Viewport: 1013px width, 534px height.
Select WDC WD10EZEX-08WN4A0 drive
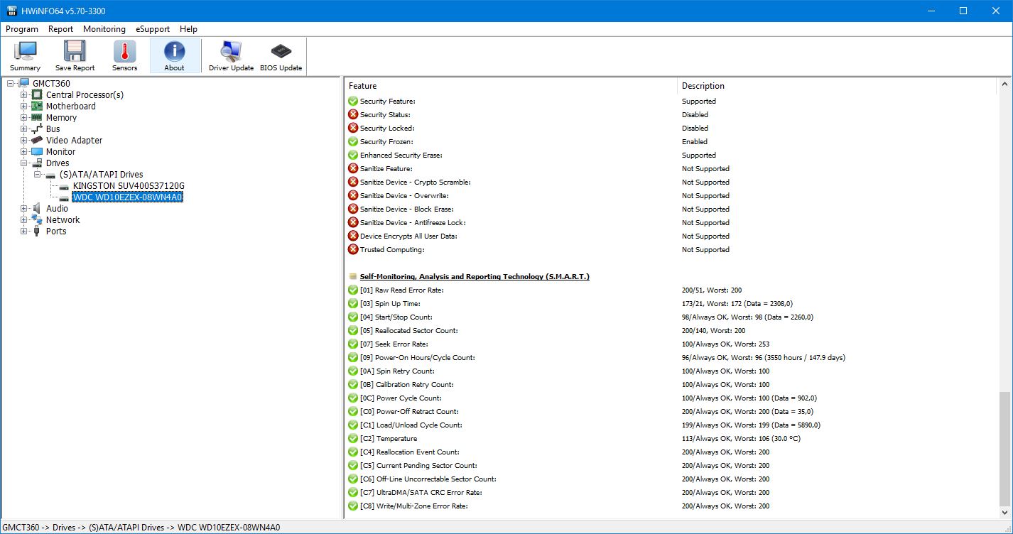pyautogui.click(x=128, y=197)
